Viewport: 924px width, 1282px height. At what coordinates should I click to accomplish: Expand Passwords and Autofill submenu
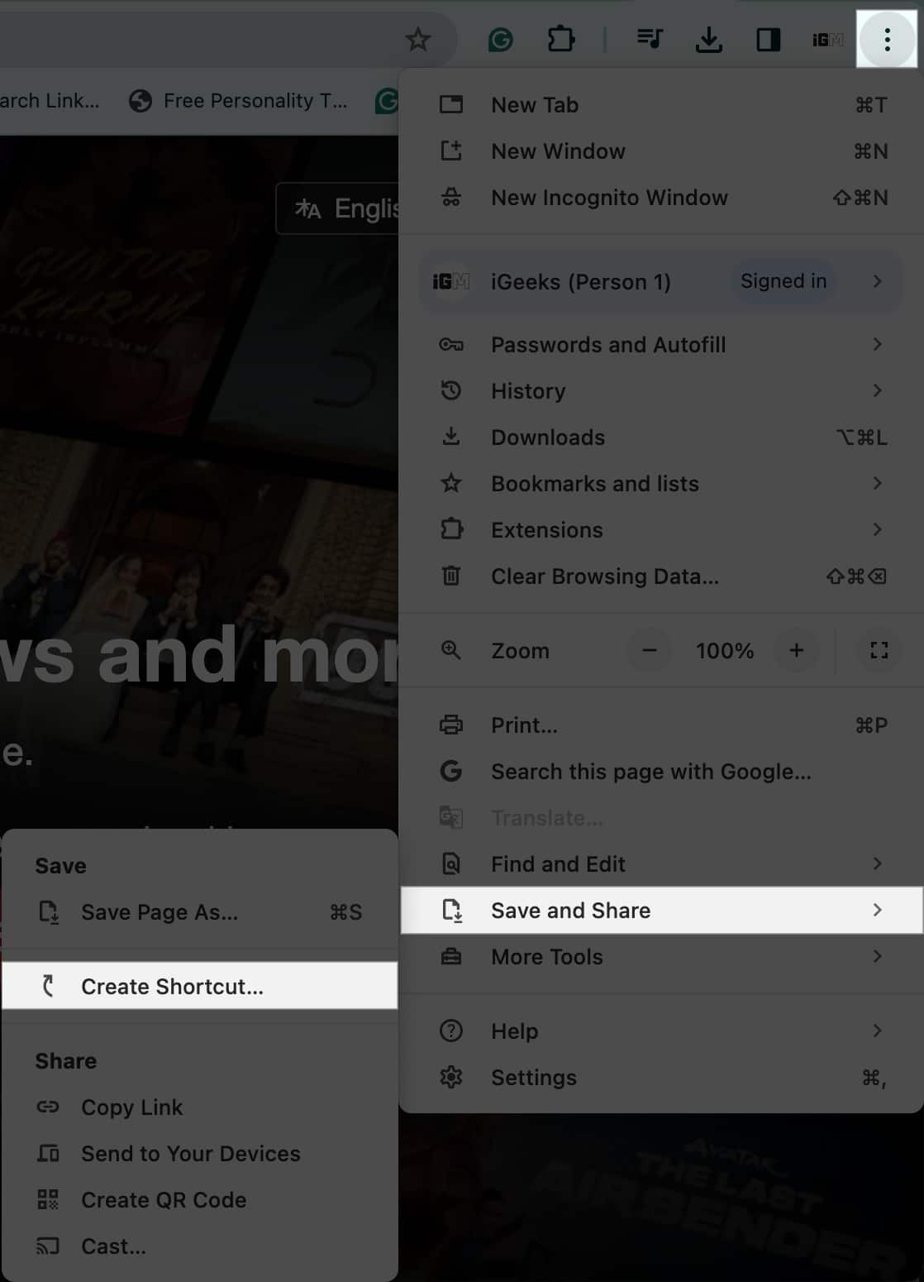tap(661, 345)
